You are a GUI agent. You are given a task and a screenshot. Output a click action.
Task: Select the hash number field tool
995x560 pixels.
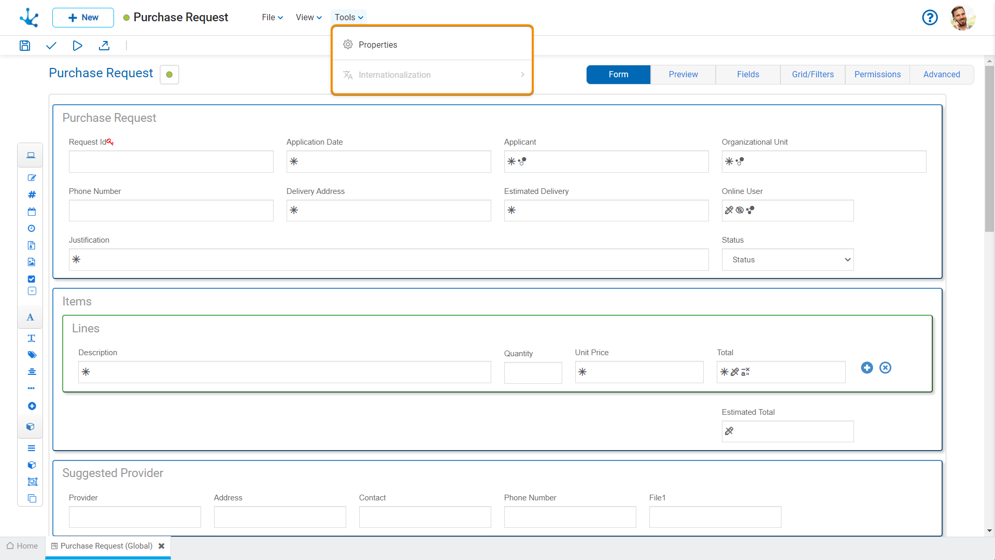(32, 194)
